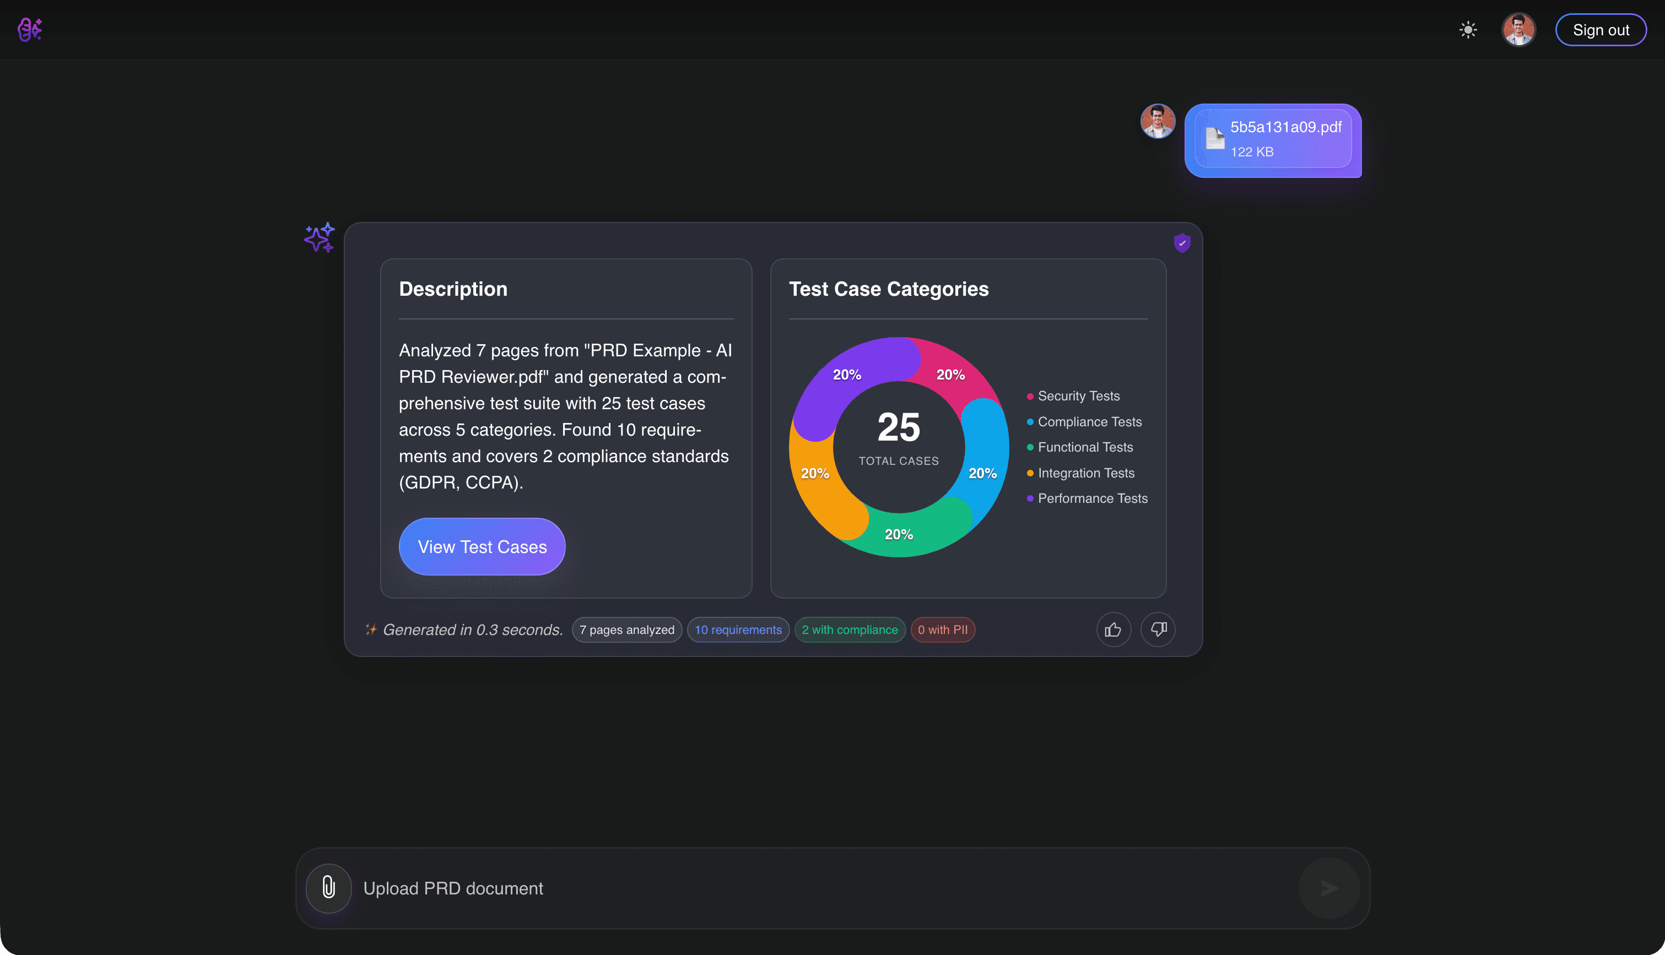Click the Sign out button
This screenshot has height=955, width=1665.
coord(1601,30)
